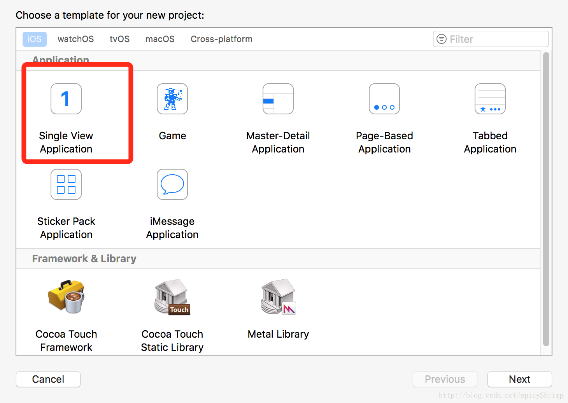Viewport: 568px width, 403px height.
Task: Click the Tabbed Application label
Action: tap(490, 142)
